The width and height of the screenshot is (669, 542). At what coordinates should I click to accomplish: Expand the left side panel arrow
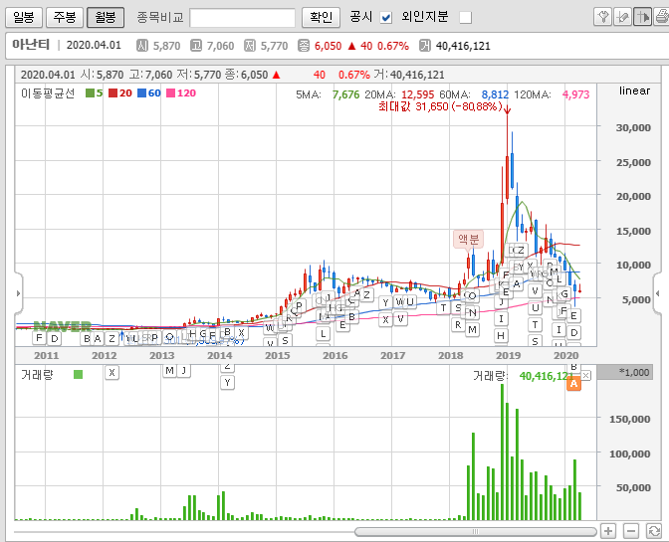point(18,293)
